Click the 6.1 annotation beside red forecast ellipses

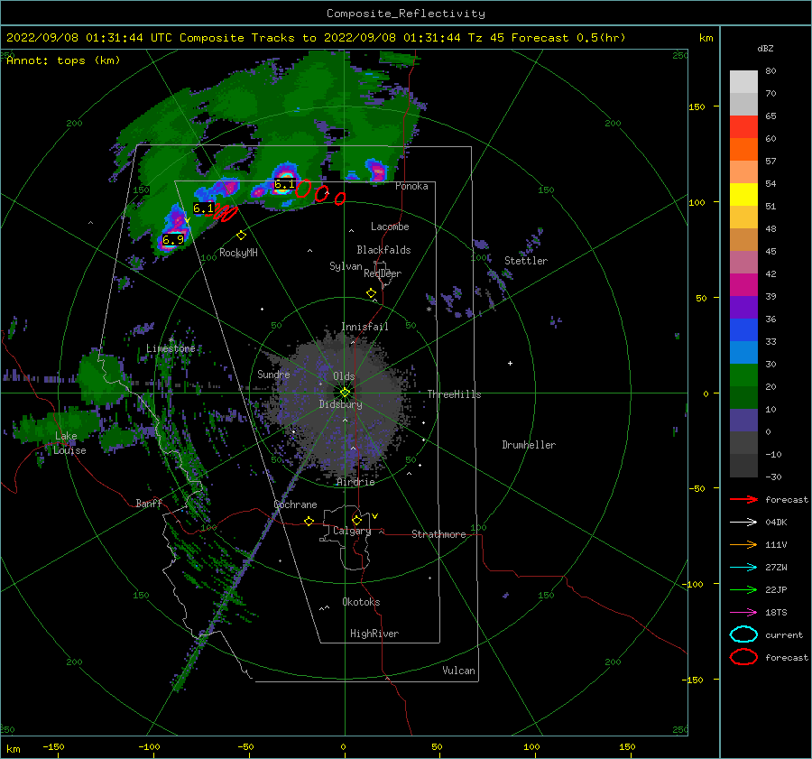203,208
